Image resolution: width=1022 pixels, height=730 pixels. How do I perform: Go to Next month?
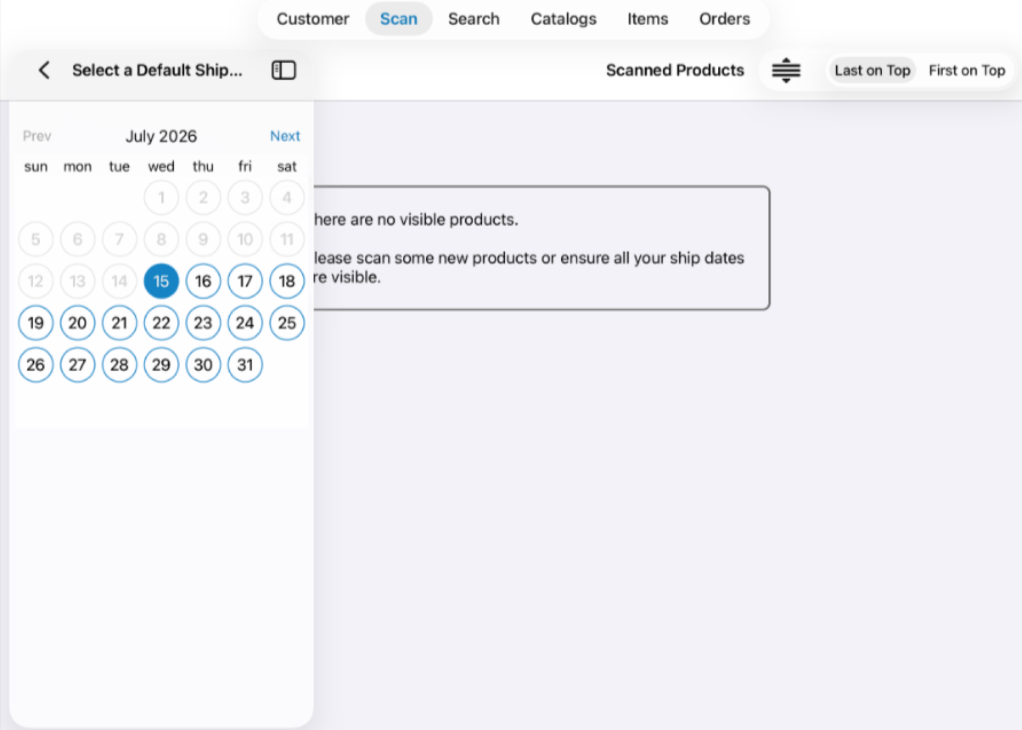(x=285, y=136)
